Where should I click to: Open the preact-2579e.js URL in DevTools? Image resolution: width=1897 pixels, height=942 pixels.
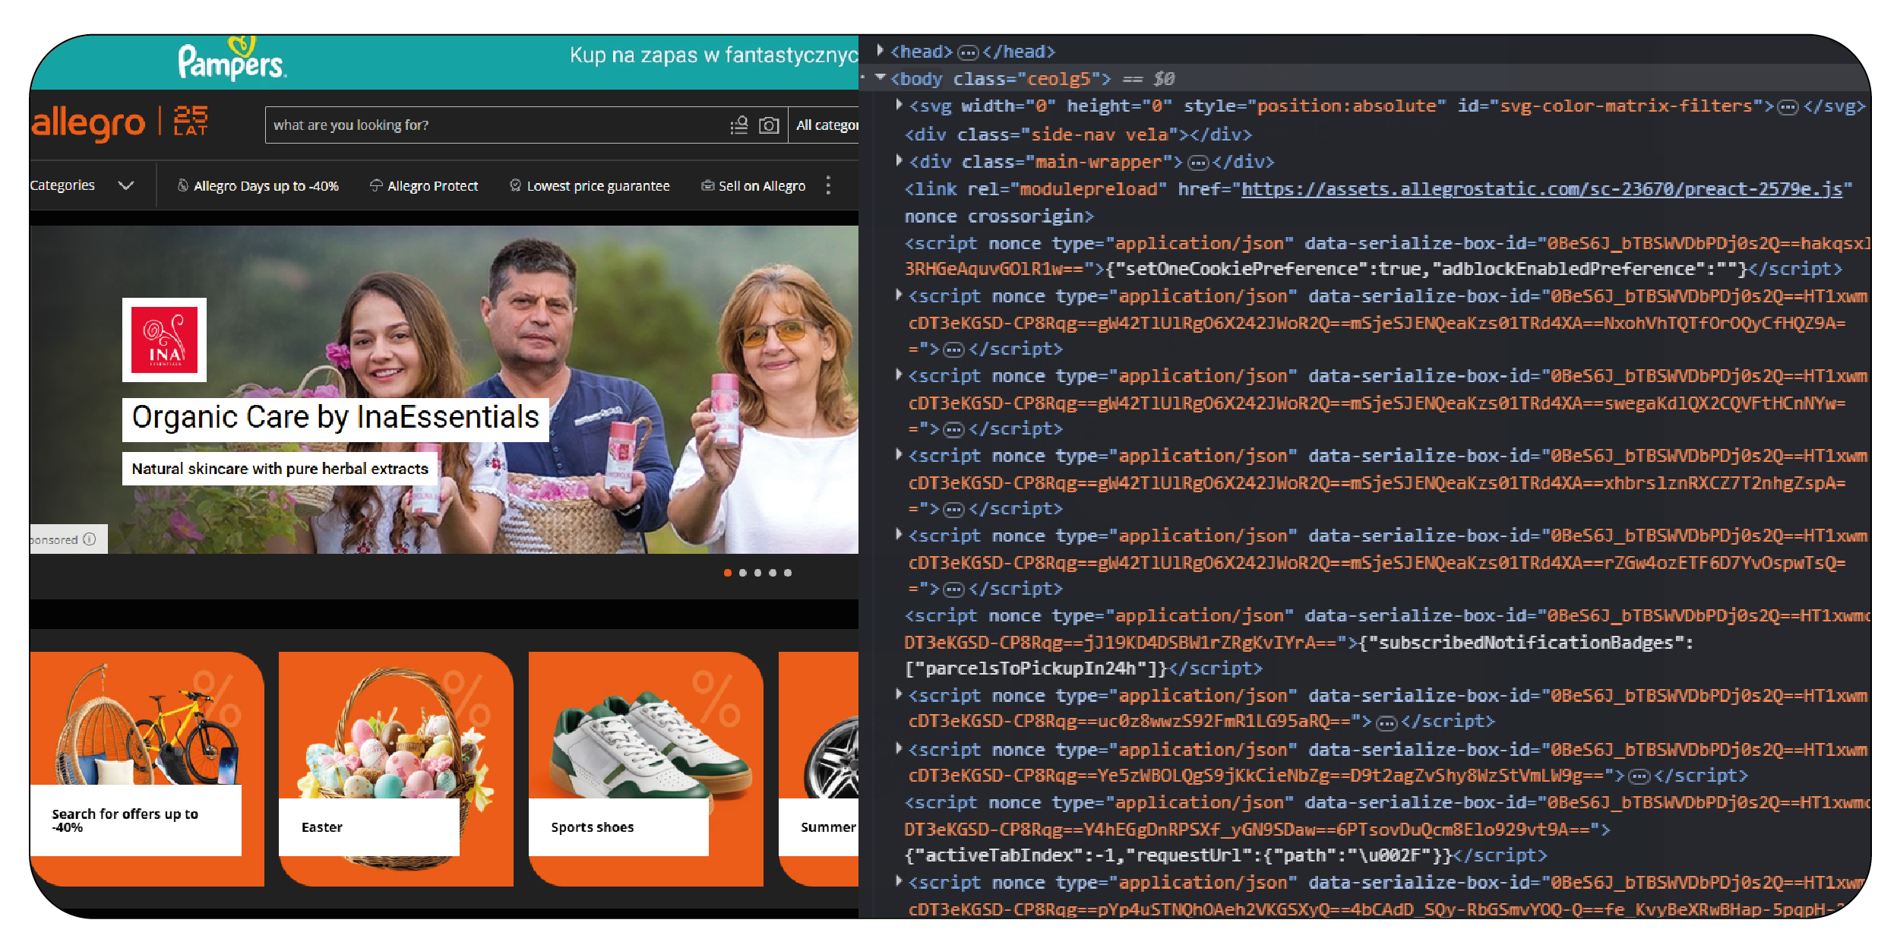click(1541, 189)
